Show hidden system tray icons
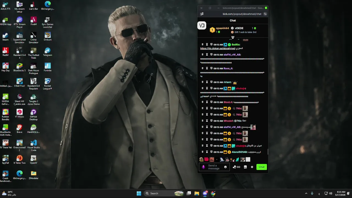Image resolution: width=352 pixels, height=198 pixels. click(x=306, y=193)
